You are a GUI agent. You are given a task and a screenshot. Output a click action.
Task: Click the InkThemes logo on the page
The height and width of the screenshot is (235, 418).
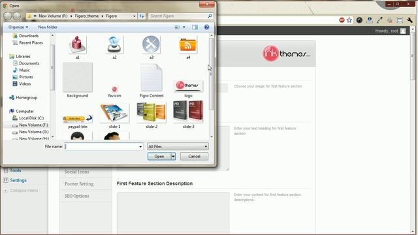[286, 54]
